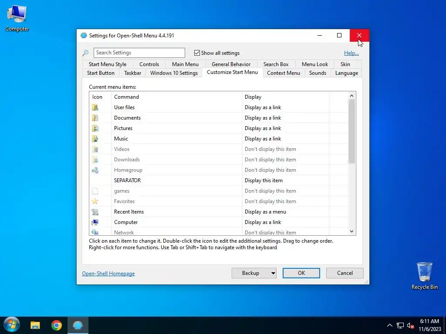Select the Favorites command text
The width and height of the screenshot is (446, 334).
click(124, 201)
